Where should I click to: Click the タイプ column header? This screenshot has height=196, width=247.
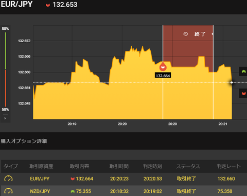click(11, 166)
